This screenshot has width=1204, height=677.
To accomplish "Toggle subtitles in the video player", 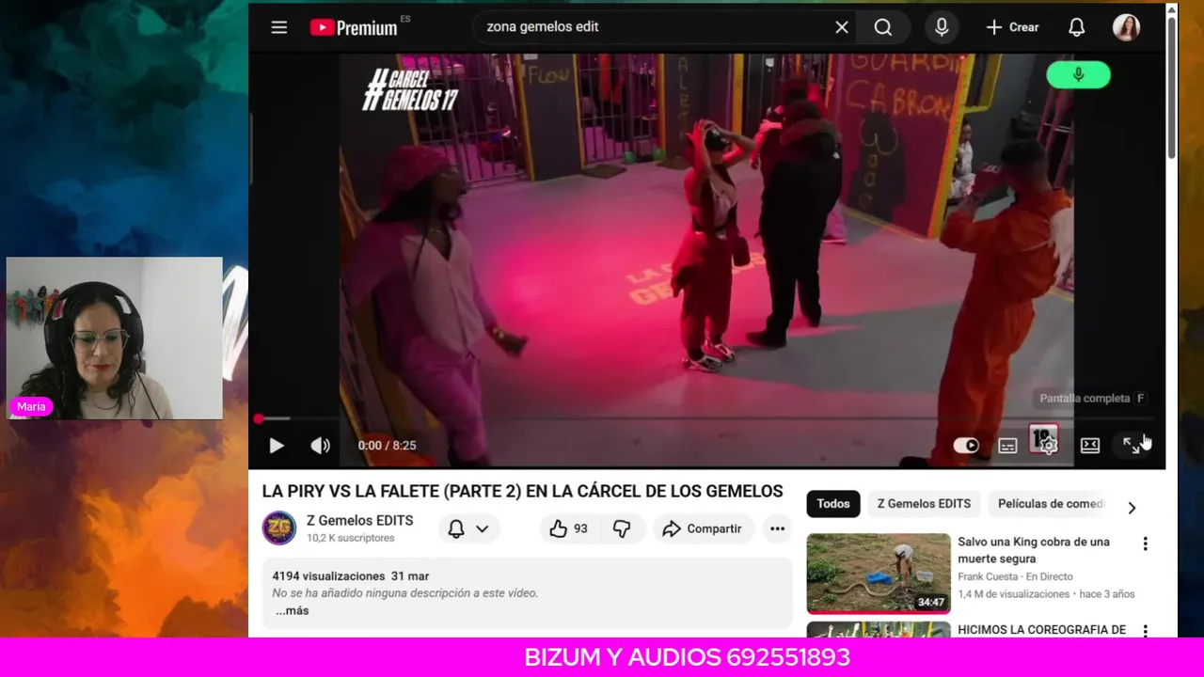I will pos(1007,446).
